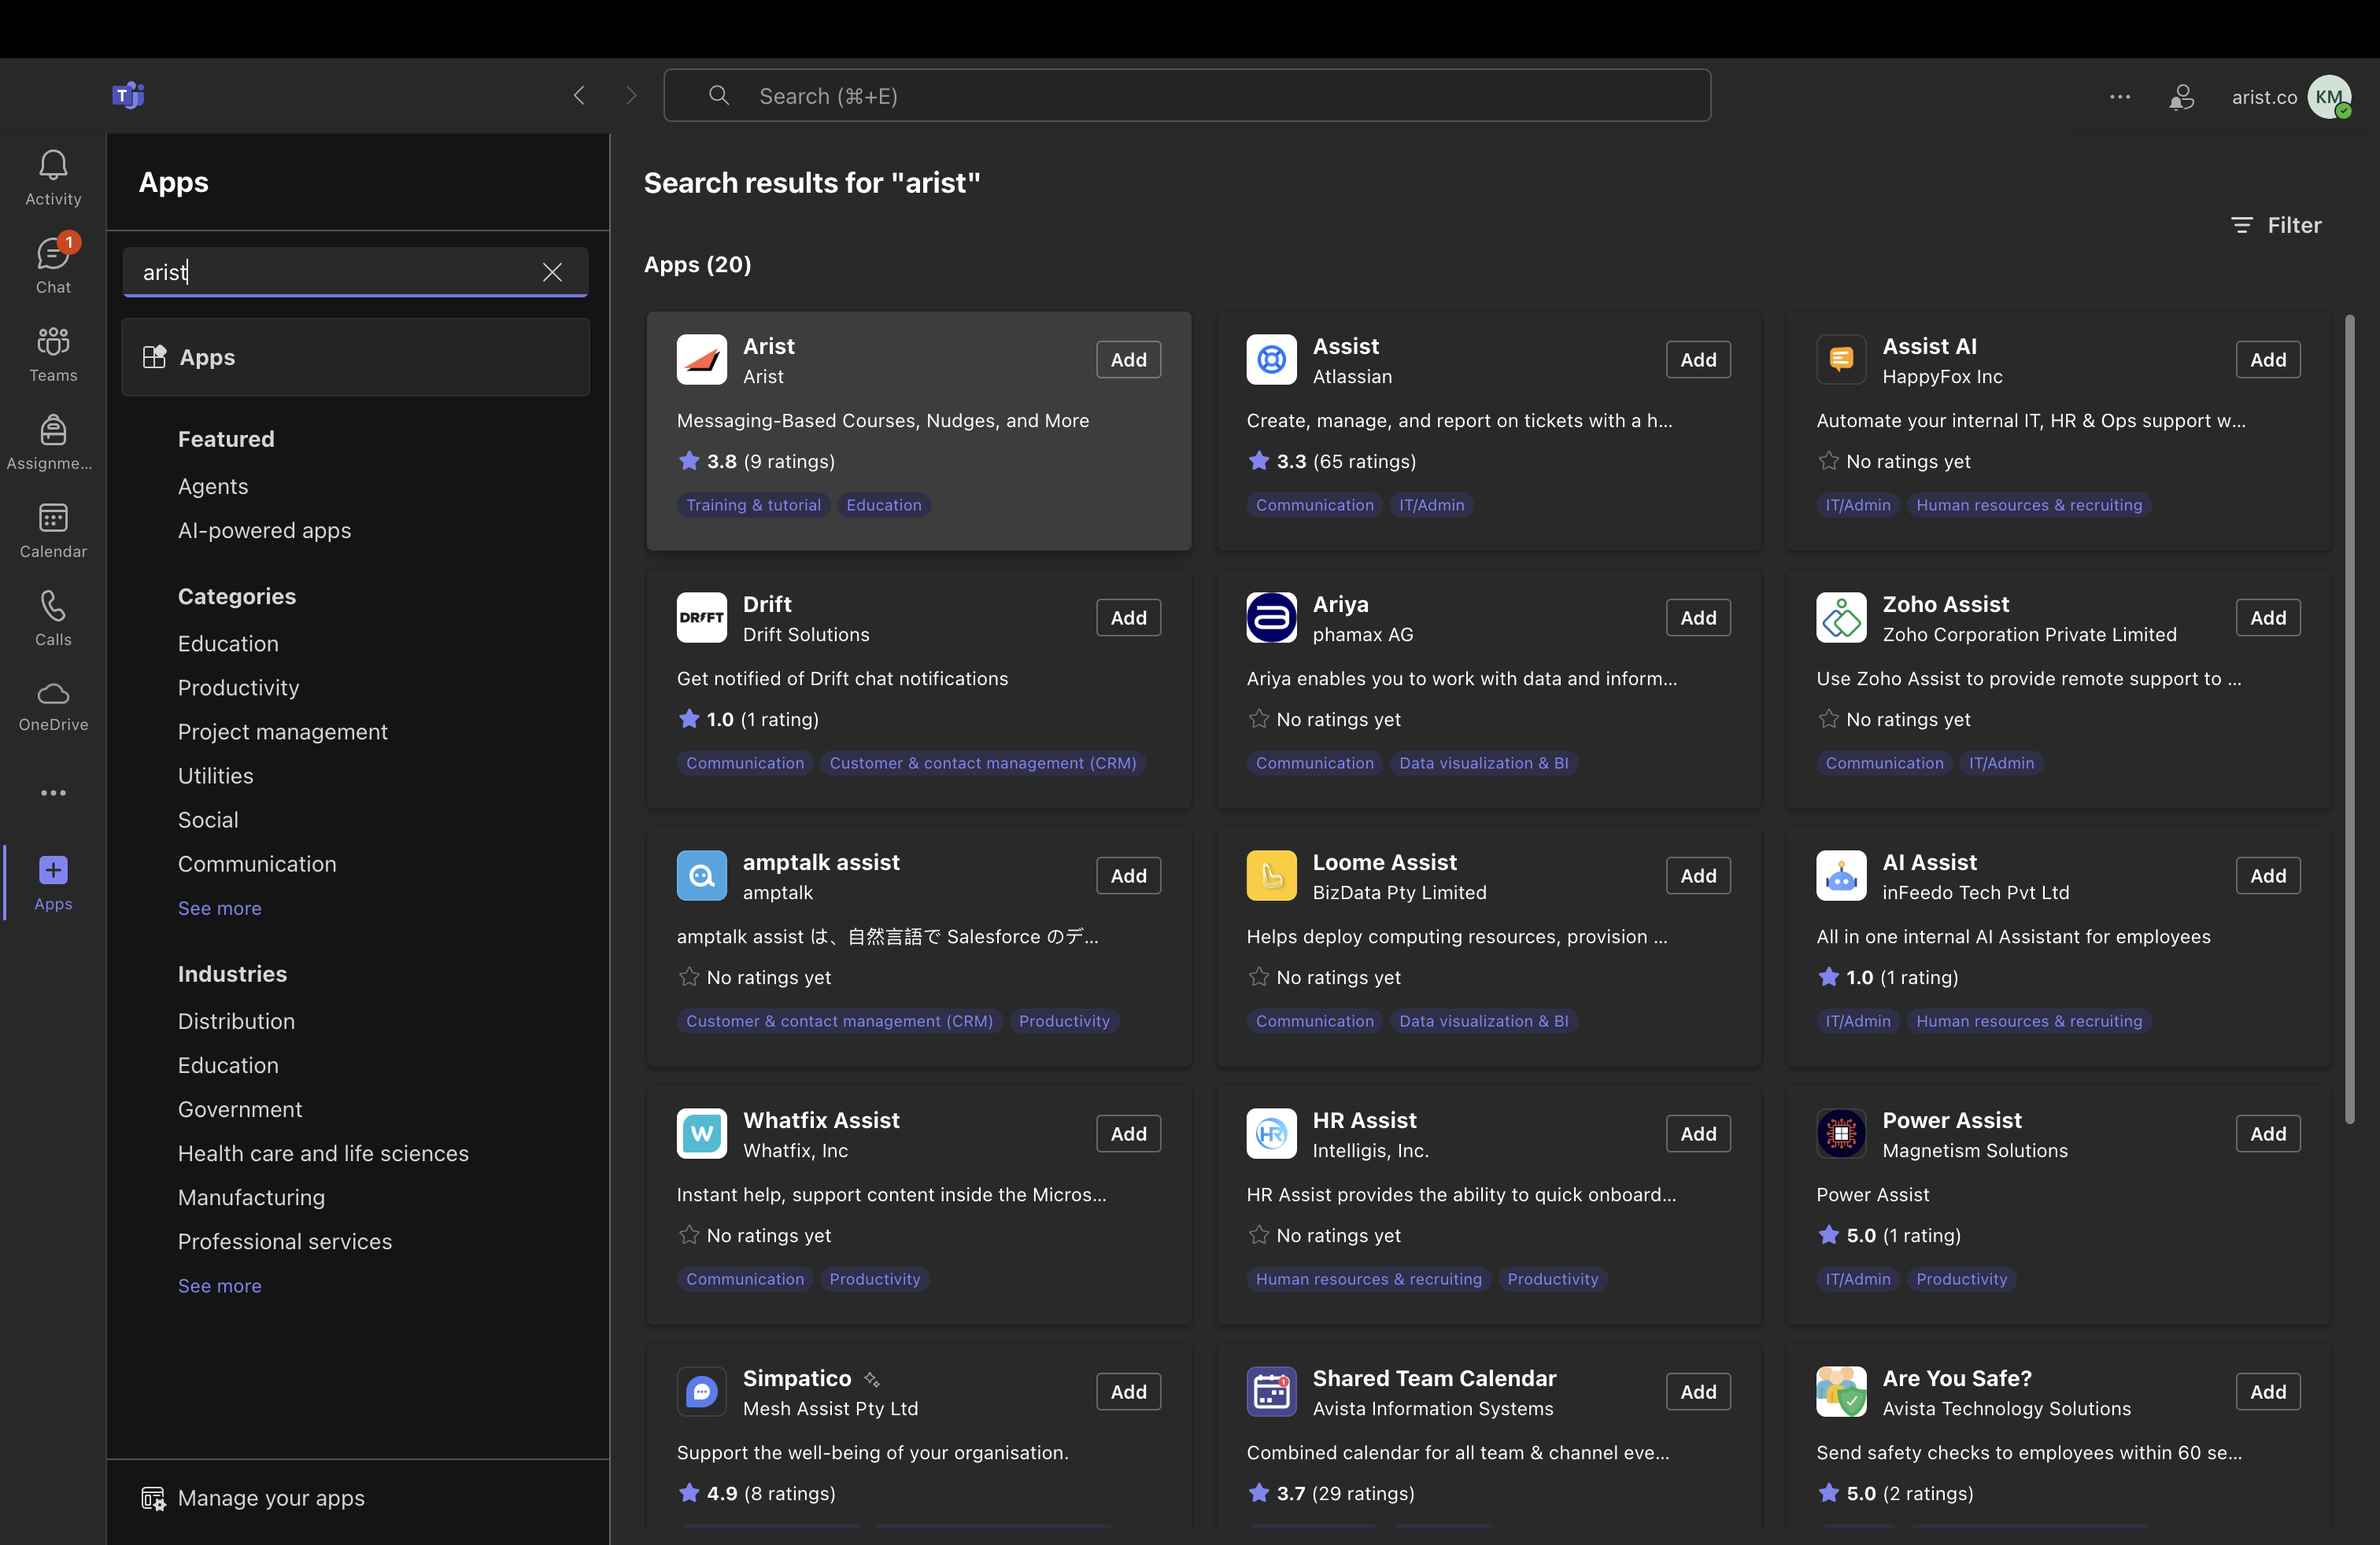
Task: Add the Simpatico app
Action: [x=1128, y=1391]
